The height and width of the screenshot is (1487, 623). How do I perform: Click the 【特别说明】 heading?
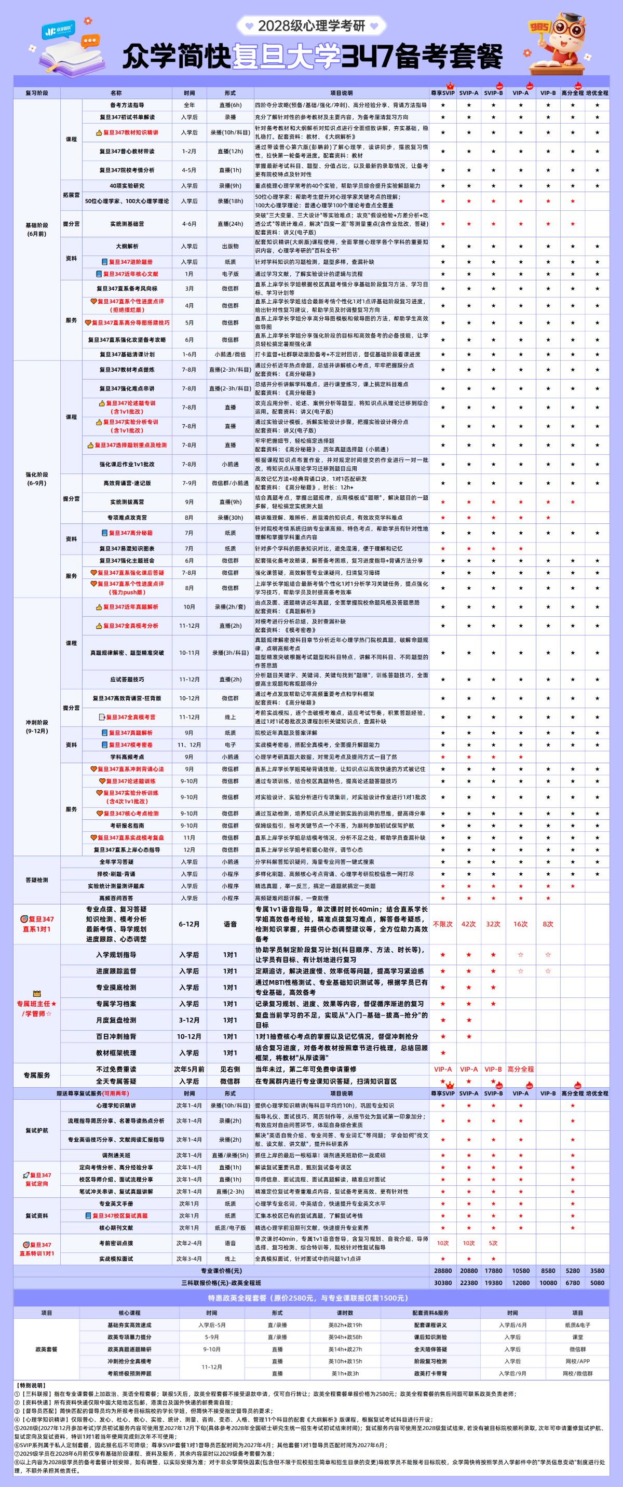coord(31,1385)
